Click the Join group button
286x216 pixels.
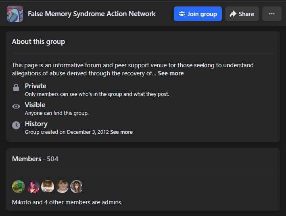[x=198, y=14]
